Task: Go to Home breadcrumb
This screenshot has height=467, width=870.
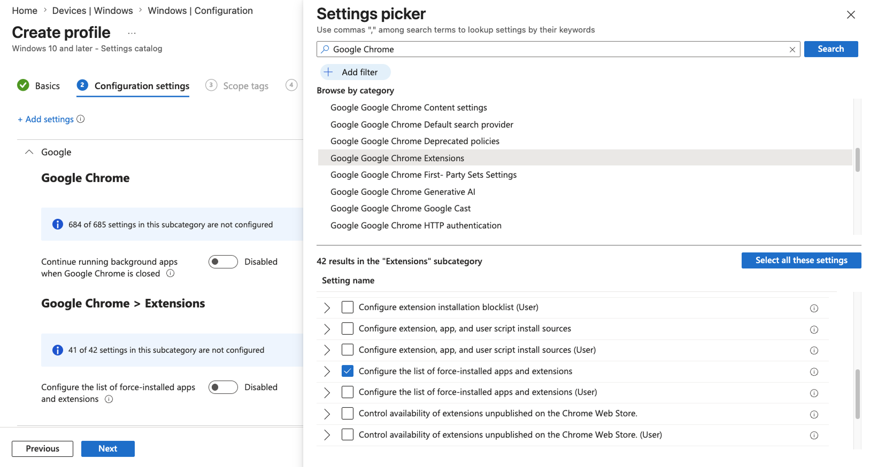Action: coord(25,11)
